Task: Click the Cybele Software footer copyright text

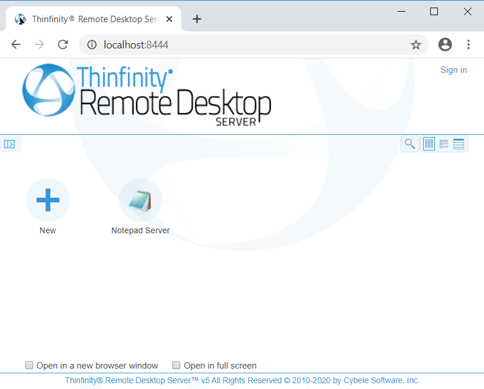Action: click(x=242, y=380)
